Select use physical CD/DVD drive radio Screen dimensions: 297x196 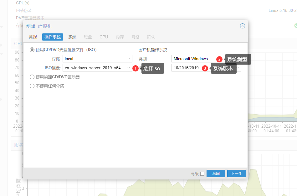[x=32, y=77]
